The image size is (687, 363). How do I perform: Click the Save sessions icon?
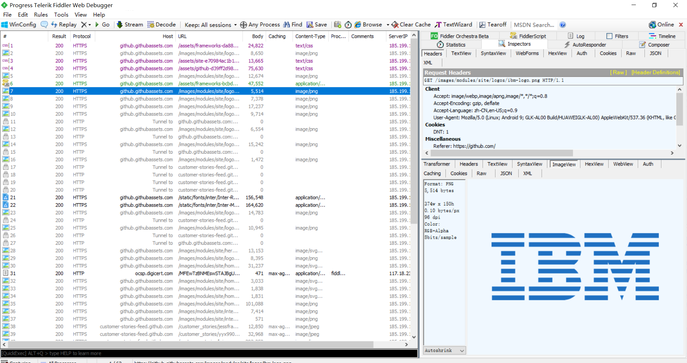click(310, 25)
